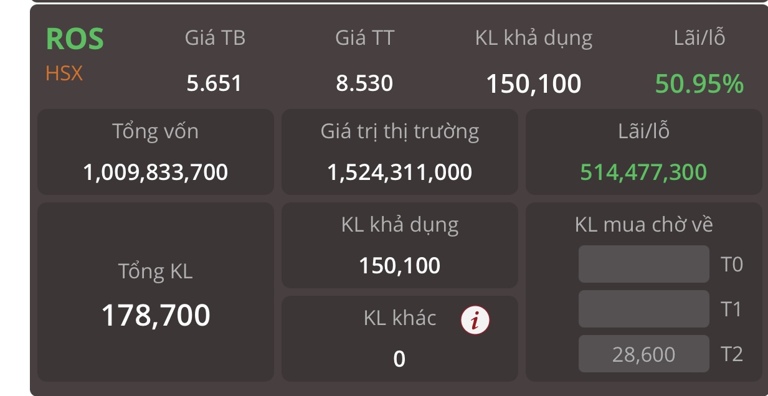Click the orange HSX exchange label
The image size is (768, 396).
pos(64,74)
